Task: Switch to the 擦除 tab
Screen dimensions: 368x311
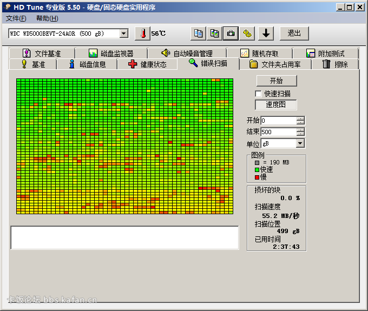Action: 335,64
